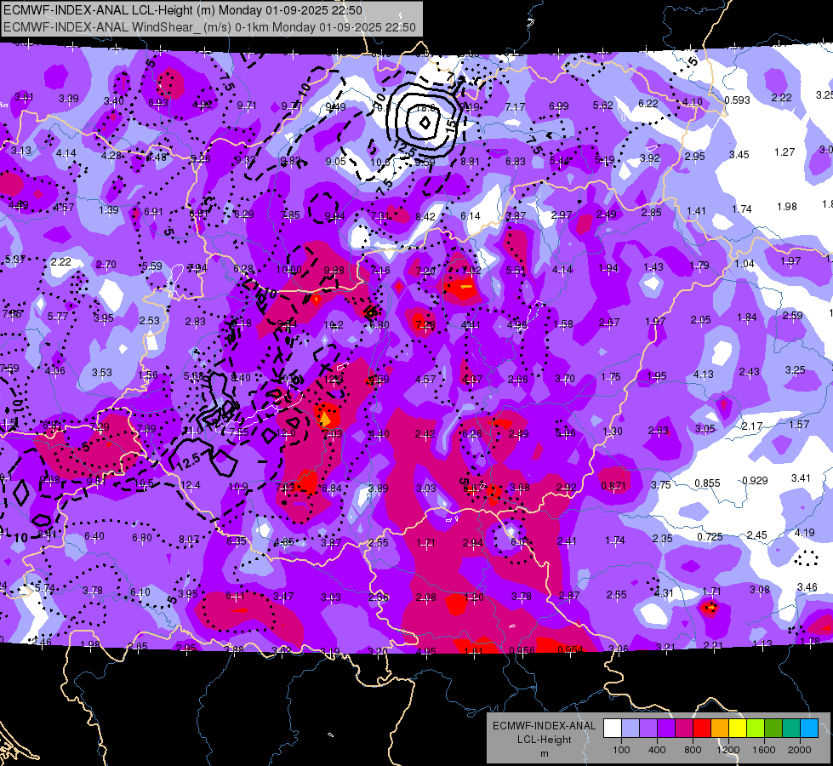Click the shear value 1.39
Image resolution: width=833 pixels, height=766 pixels.
109,210
